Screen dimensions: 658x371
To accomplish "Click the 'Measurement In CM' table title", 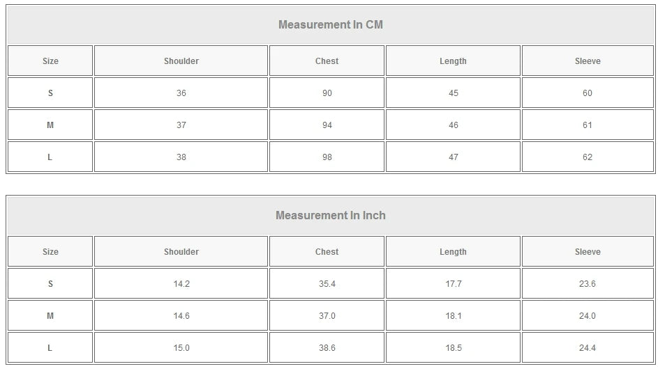I will pos(330,25).
